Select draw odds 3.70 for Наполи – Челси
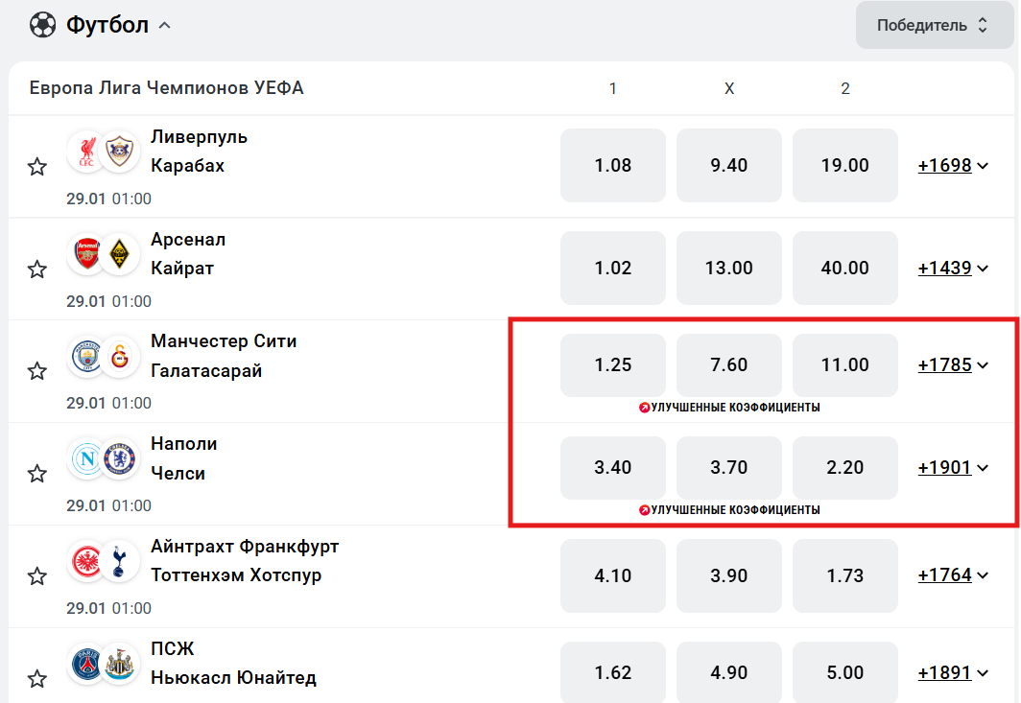 tap(729, 468)
